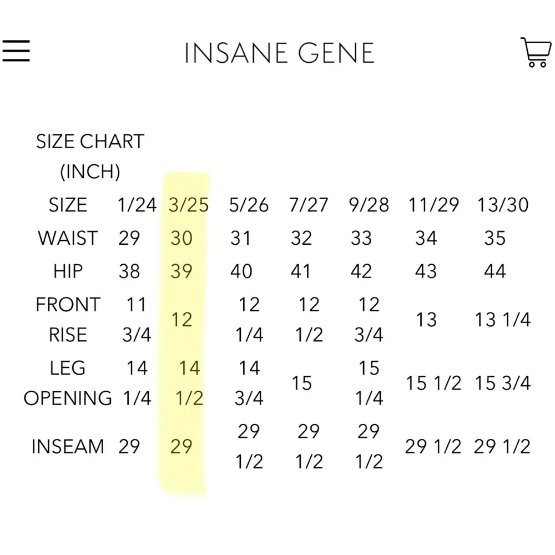
Task: Click the INSEAM row label
Action: (67, 446)
